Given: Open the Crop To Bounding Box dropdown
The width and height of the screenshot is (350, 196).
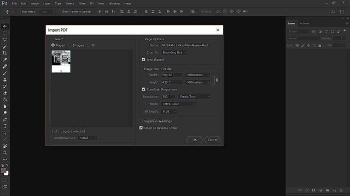Looking at the screenshot, I should pyautogui.click(x=174, y=52).
